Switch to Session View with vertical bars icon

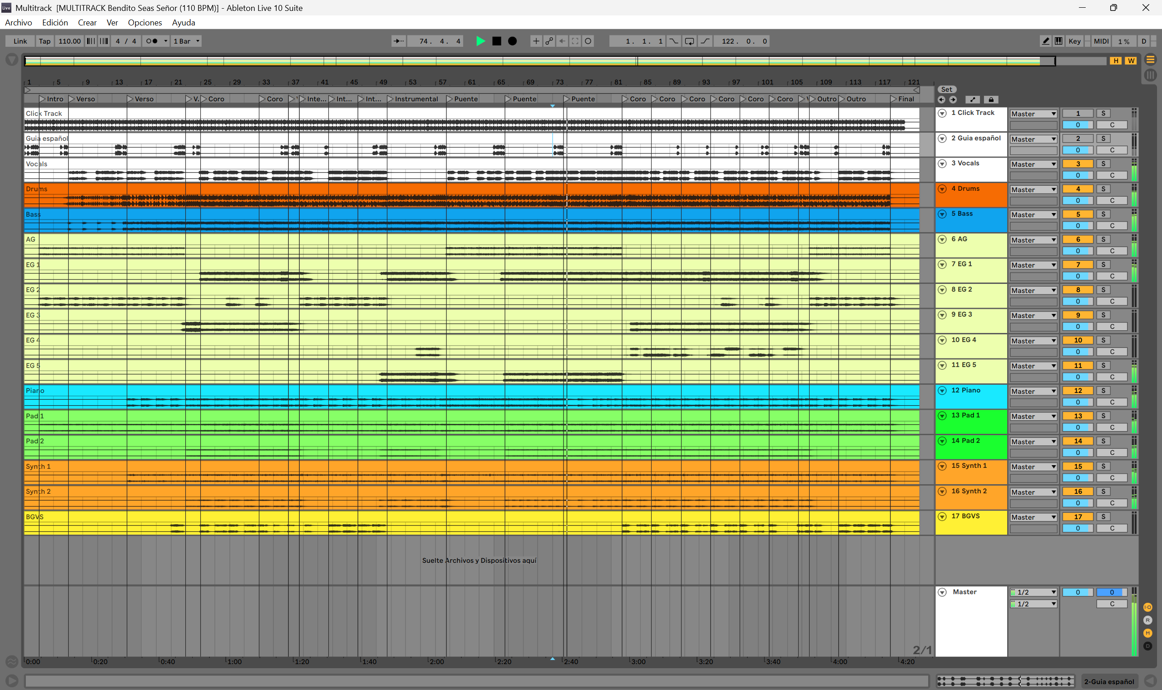click(1150, 75)
